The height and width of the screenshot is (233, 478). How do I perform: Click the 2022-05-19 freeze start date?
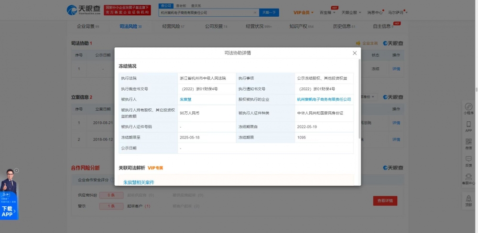(x=307, y=127)
